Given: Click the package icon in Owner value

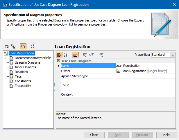Looking at the screenshot, I should point(118,71).
